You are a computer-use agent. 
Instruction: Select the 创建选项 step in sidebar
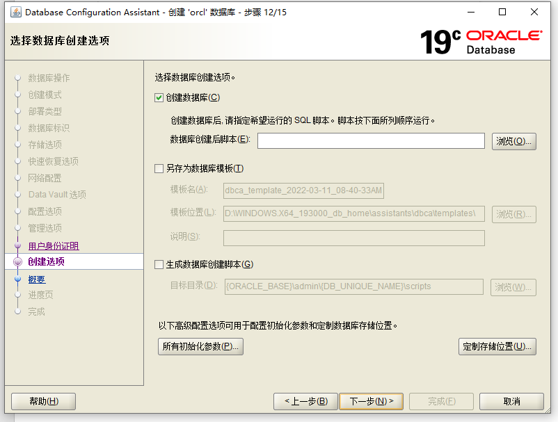pos(46,261)
